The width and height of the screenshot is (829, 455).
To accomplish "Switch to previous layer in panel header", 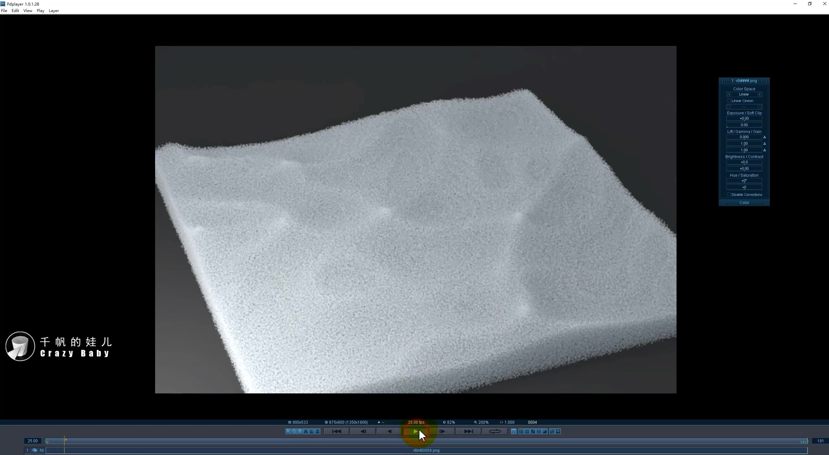I will pyautogui.click(x=723, y=81).
